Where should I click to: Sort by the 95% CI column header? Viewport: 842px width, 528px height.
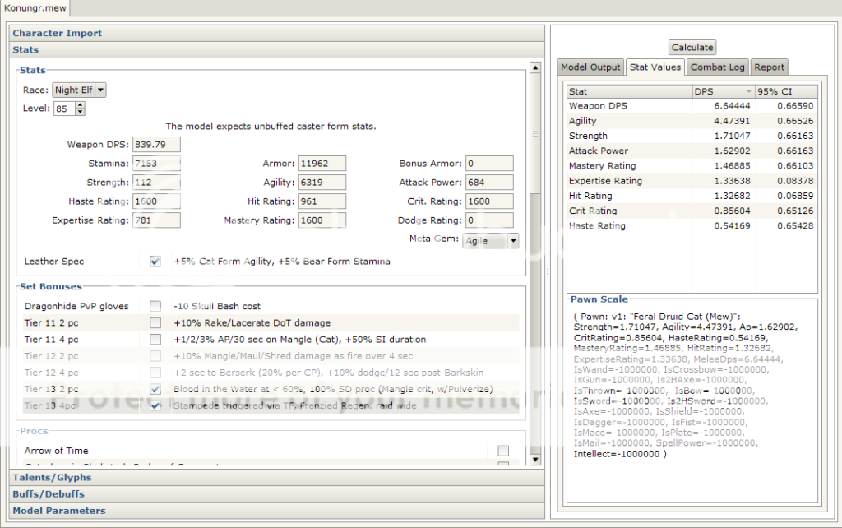coord(786,91)
